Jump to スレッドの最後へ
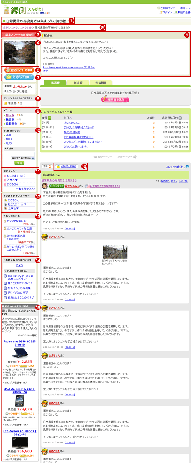The image size is (191, 463). pyautogui.click(x=177, y=166)
